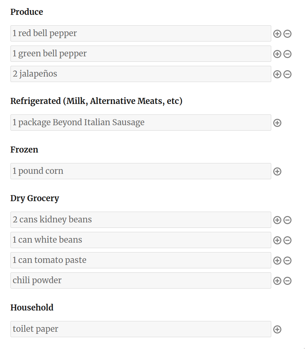The image size is (305, 349).
Task: Select the pound corn text box
Action: click(x=141, y=171)
